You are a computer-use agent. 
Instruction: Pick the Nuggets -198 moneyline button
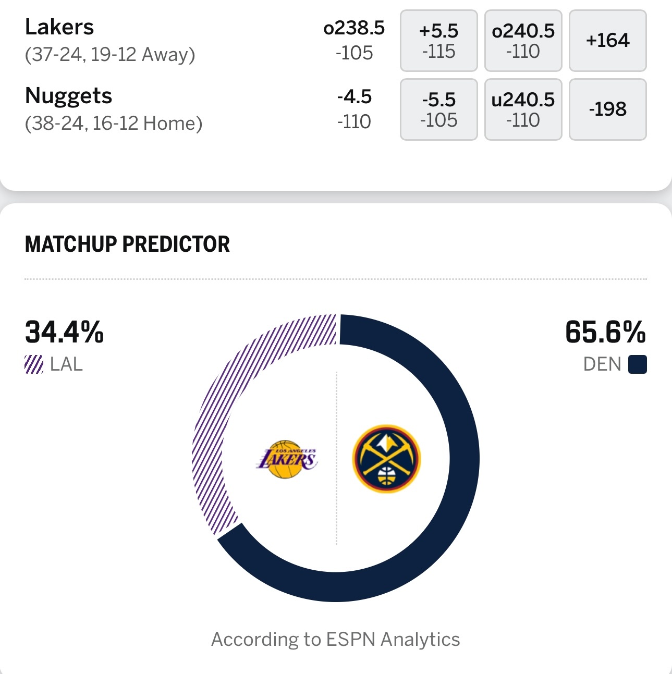point(607,109)
